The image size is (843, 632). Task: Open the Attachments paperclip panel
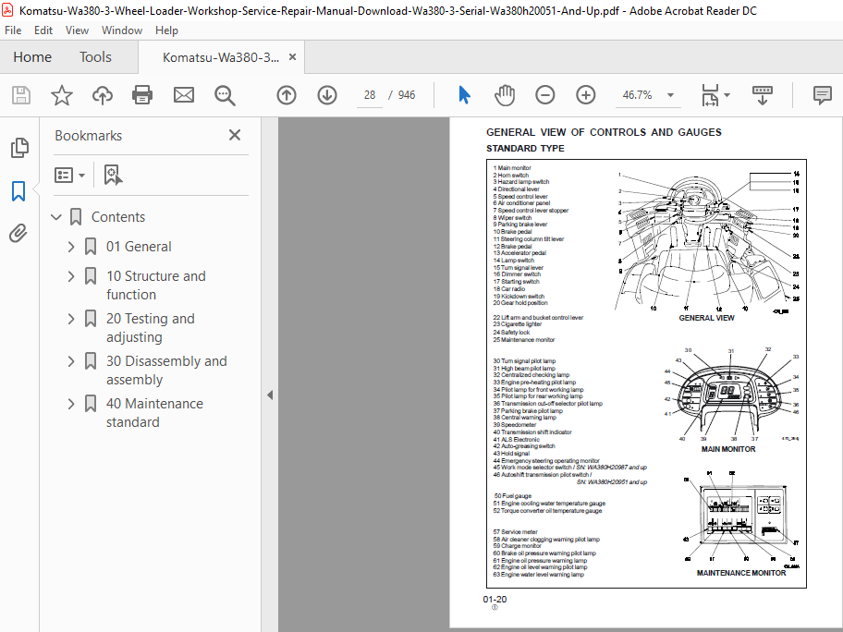pos(18,234)
